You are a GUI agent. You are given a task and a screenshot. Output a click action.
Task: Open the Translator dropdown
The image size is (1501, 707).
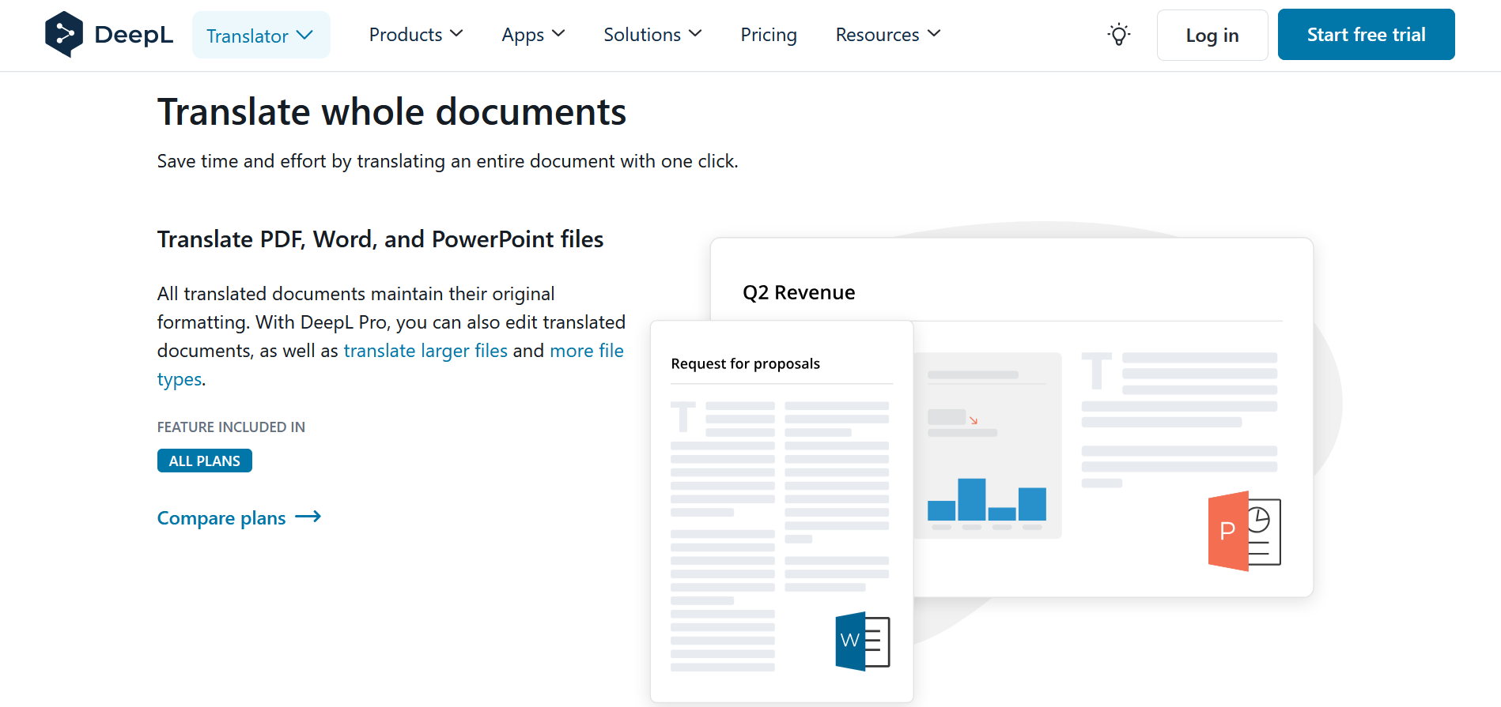261,35
